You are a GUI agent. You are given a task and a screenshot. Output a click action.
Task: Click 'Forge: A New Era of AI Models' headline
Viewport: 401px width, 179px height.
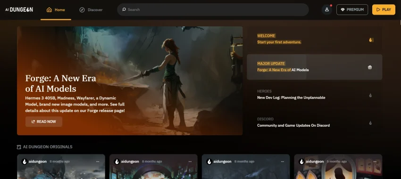click(60, 83)
